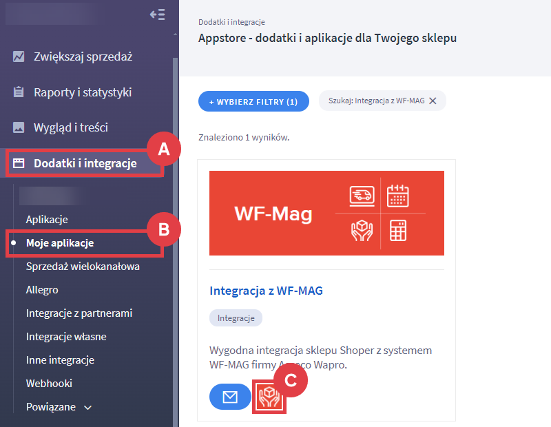Image resolution: width=551 pixels, height=427 pixels.
Task: Click the WF-Mag red banner thumbnail
Action: [326, 213]
